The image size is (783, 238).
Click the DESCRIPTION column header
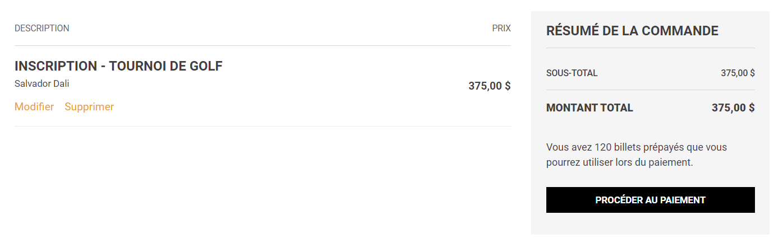(x=42, y=28)
